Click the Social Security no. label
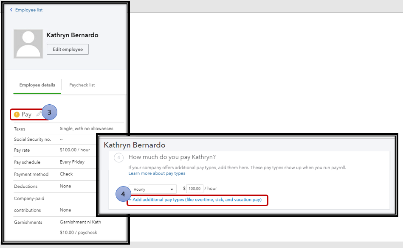 [x=32, y=139]
